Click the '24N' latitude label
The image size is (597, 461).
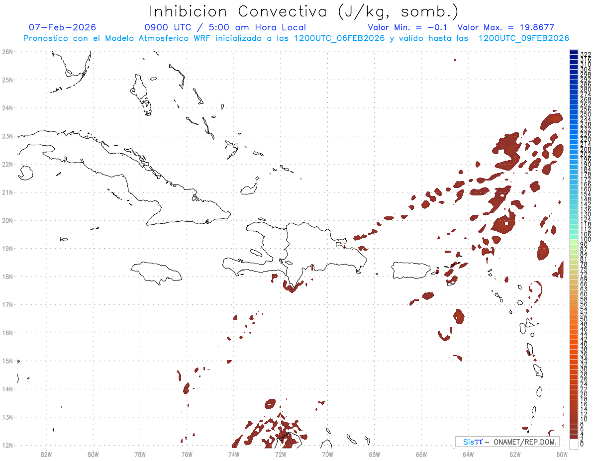(7, 108)
